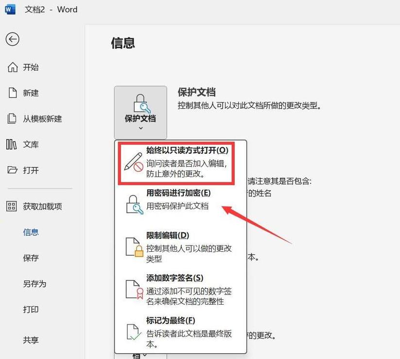
Task: Click the document with padlock icon for 限制编辑
Action: [x=134, y=247]
